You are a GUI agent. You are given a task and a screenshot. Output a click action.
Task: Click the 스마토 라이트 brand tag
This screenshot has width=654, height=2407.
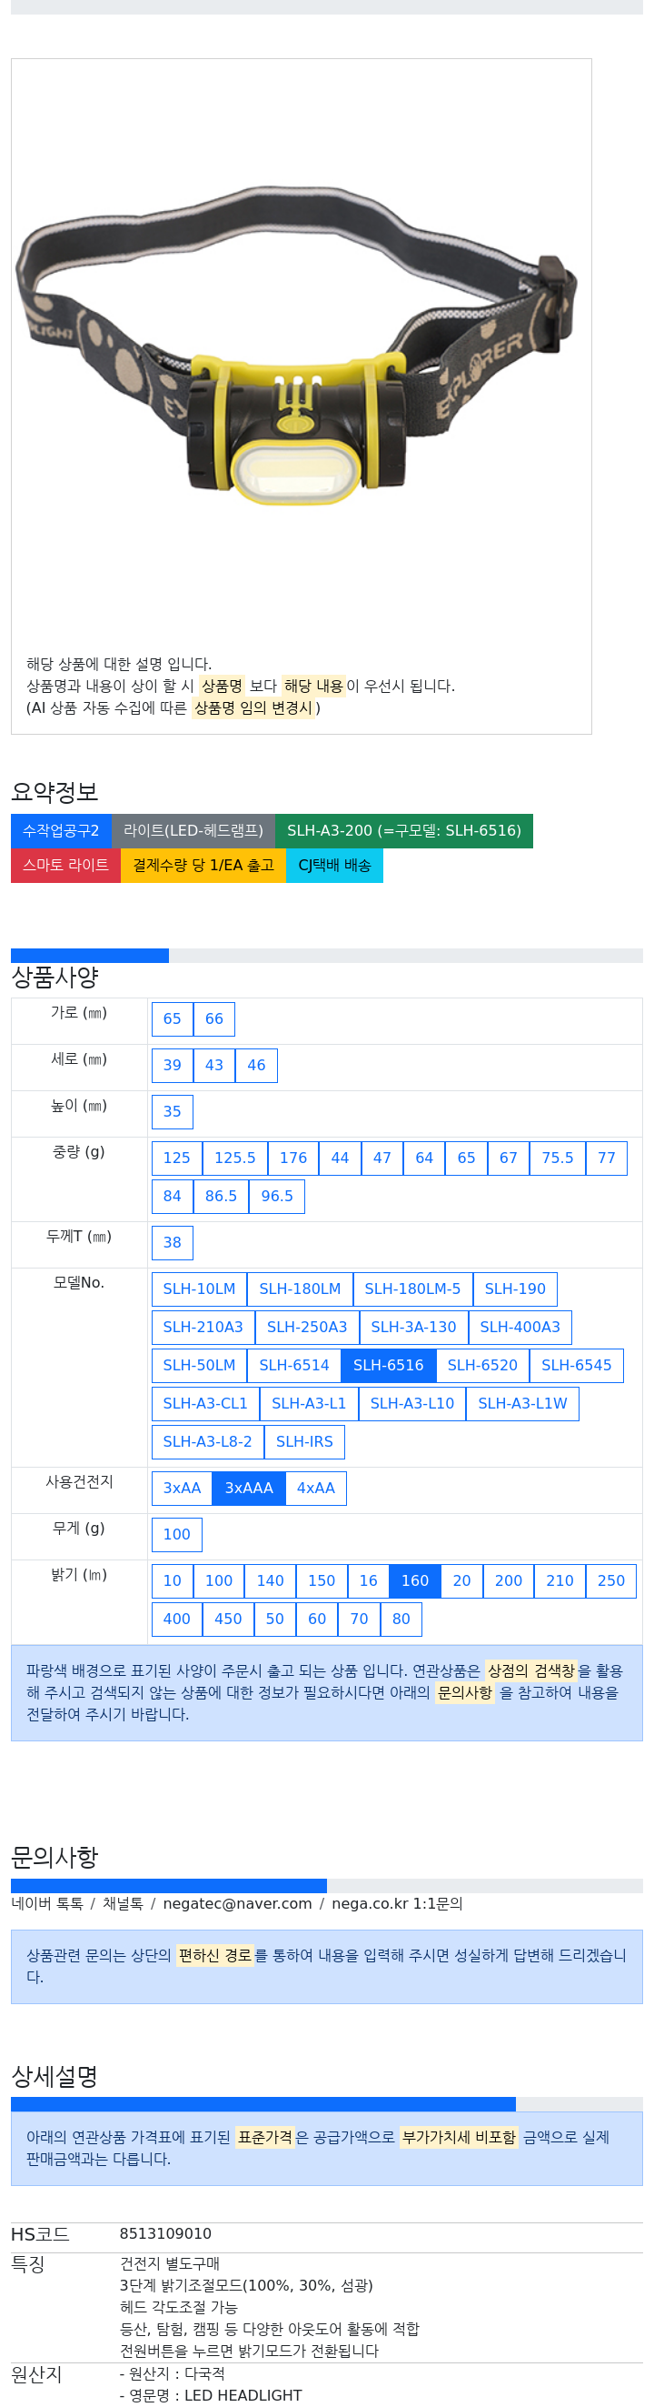click(65, 866)
